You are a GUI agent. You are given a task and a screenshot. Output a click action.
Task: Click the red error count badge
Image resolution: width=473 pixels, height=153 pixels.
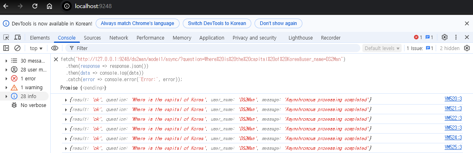(x=418, y=37)
